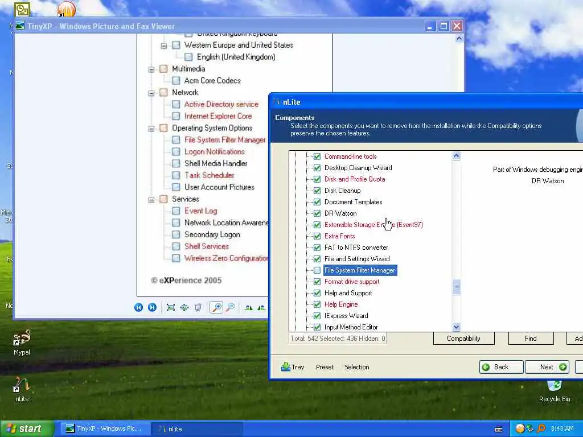Viewport: 583px width, 437px height.
Task: Go to previous image in picture viewer
Action: click(x=138, y=307)
